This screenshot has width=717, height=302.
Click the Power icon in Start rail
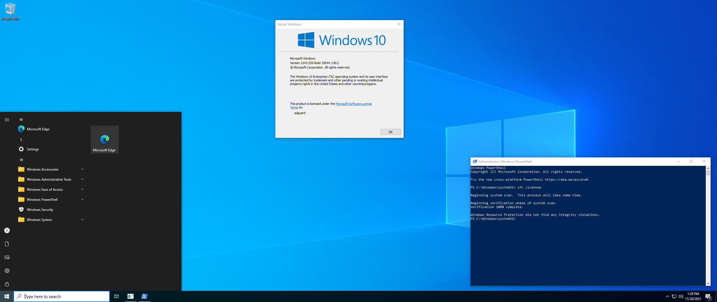click(7, 284)
